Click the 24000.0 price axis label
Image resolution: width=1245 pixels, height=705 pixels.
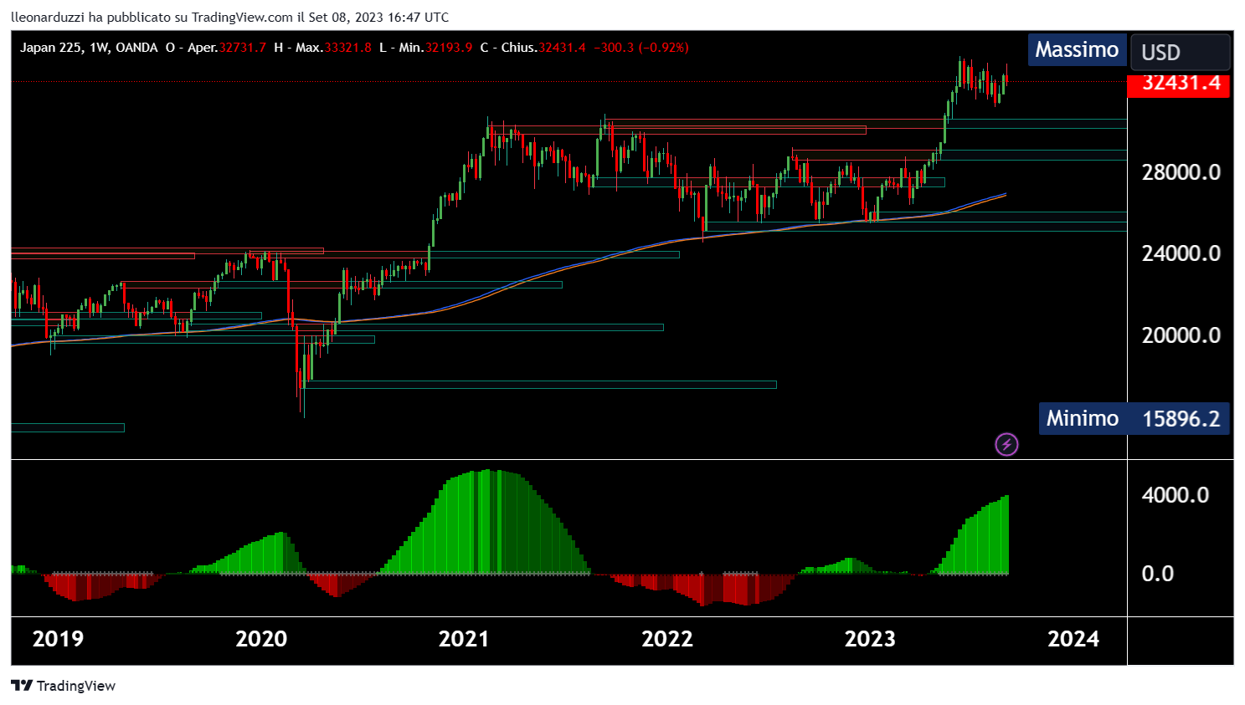tap(1181, 253)
